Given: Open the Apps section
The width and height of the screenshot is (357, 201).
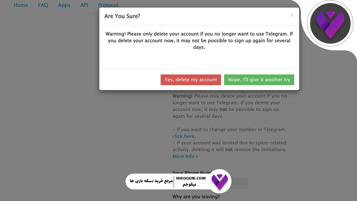Looking at the screenshot, I should 64,5.
